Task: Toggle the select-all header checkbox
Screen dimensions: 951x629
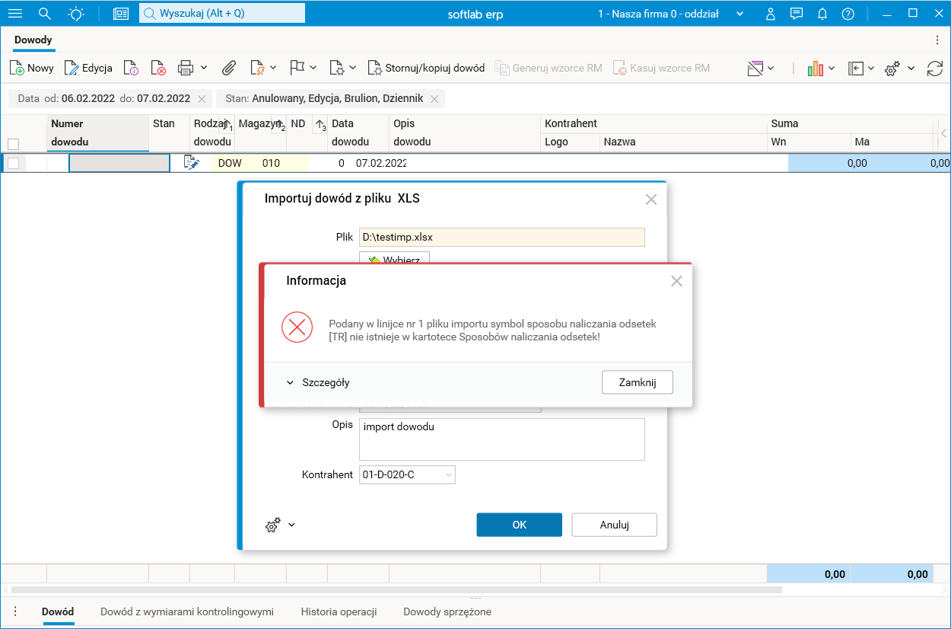Action: (13, 143)
